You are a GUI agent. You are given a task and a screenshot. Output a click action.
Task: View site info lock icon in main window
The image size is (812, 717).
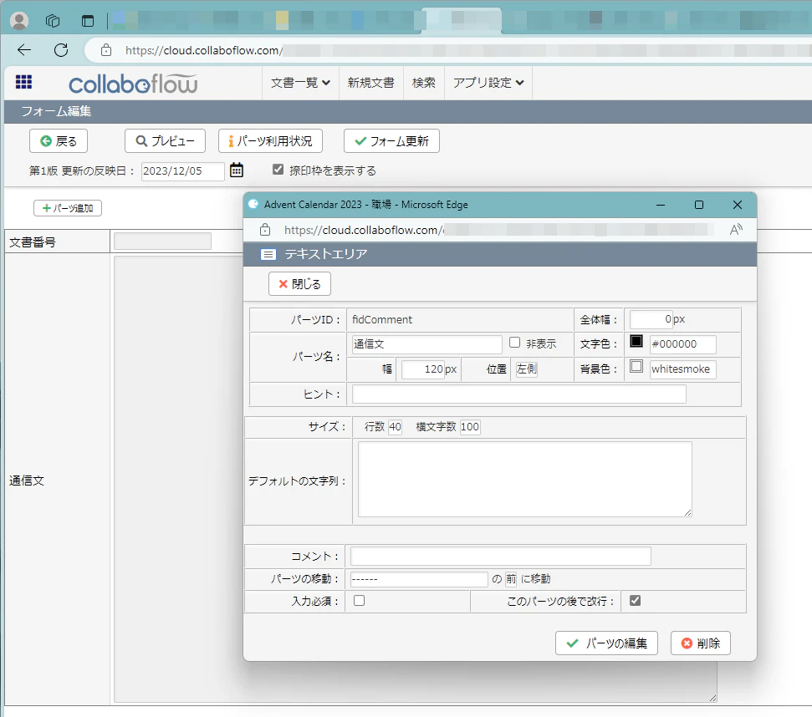[106, 50]
